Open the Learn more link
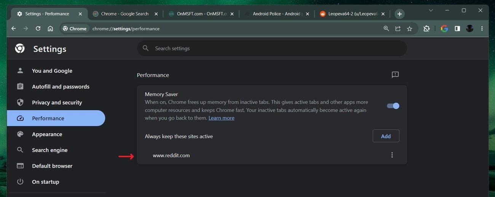This screenshot has width=495, height=197. pos(221,118)
